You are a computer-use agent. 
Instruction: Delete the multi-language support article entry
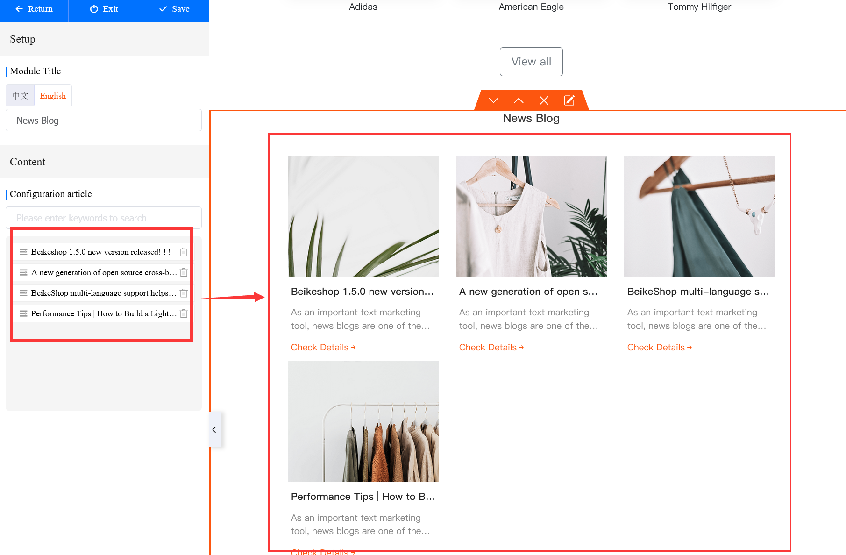tap(184, 293)
